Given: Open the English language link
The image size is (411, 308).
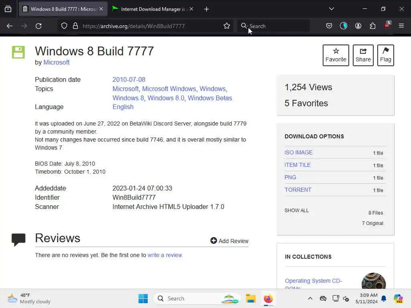Looking at the screenshot, I should (x=123, y=107).
